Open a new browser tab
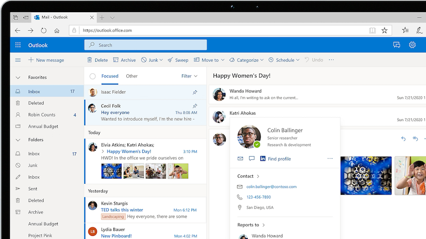426x239 pixels. pyautogui.click(x=102, y=18)
